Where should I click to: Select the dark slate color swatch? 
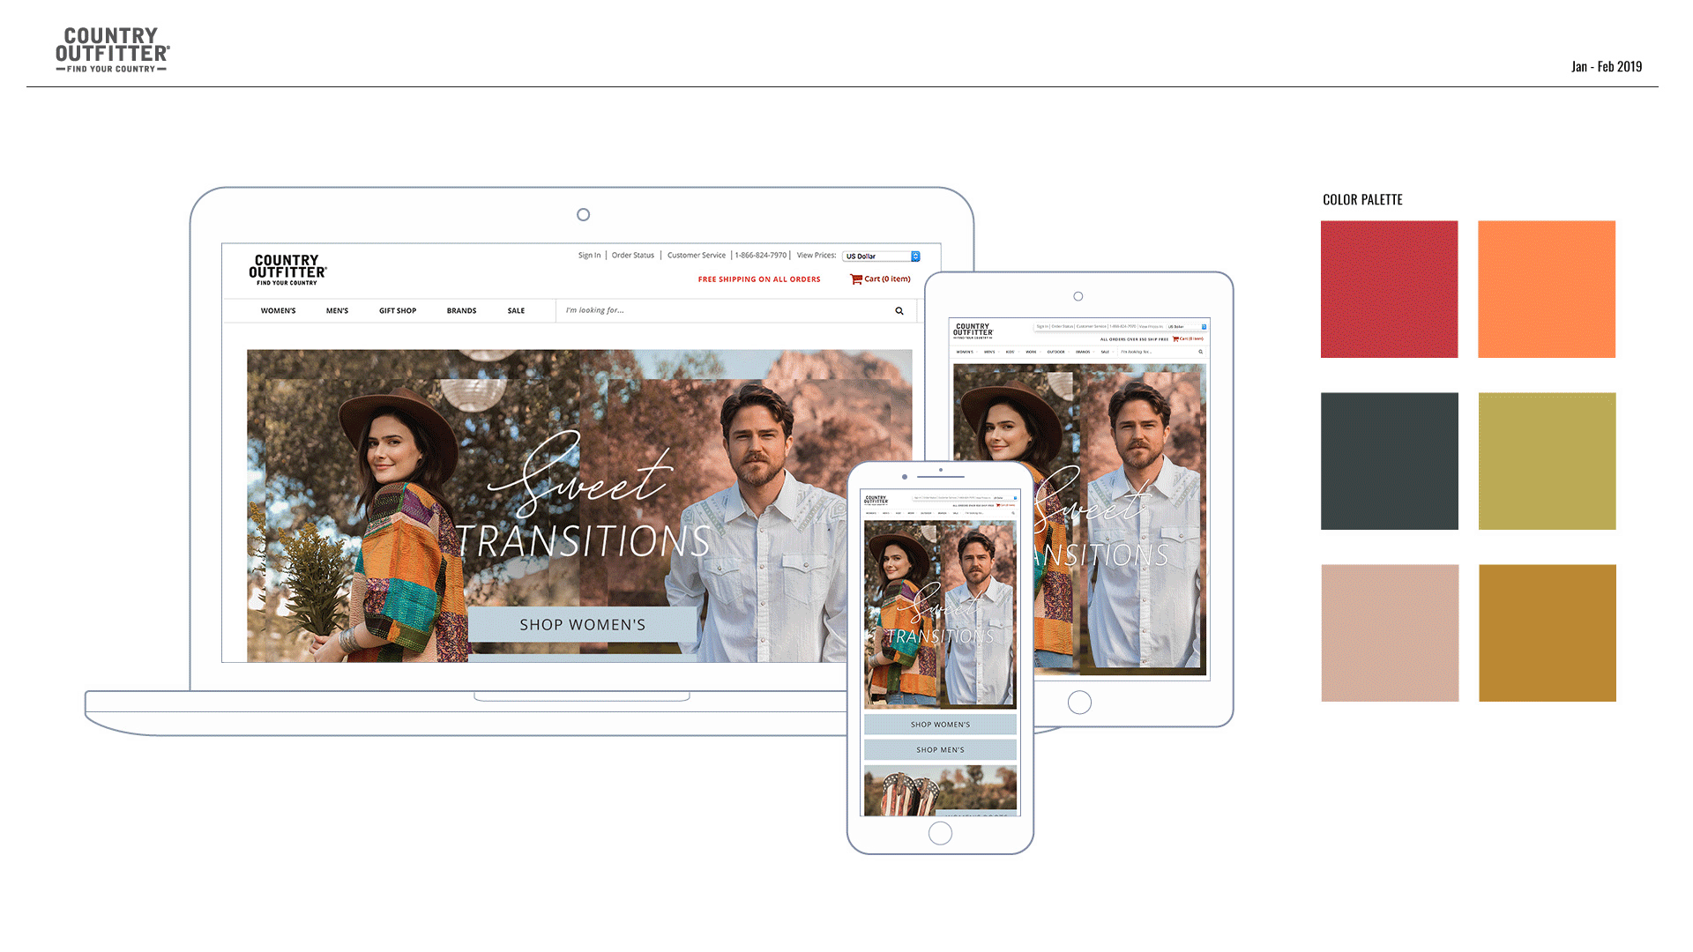click(1389, 461)
